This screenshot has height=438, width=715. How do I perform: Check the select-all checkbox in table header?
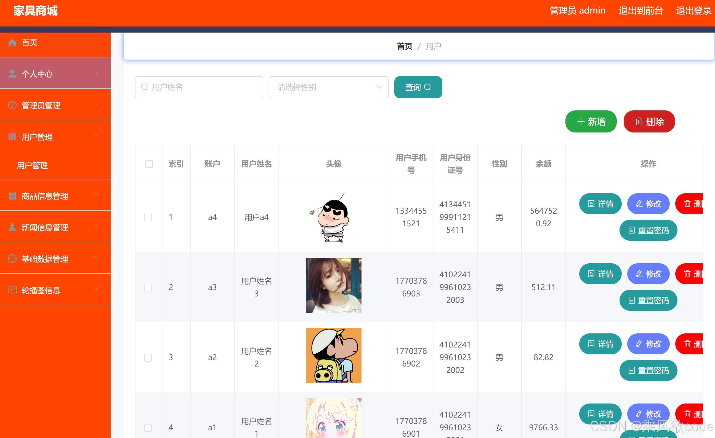click(x=149, y=164)
